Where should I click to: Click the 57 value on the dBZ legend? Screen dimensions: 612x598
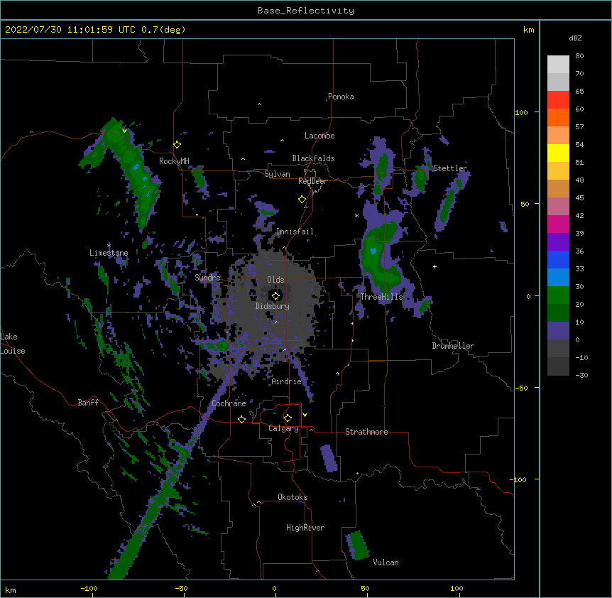pyautogui.click(x=579, y=127)
